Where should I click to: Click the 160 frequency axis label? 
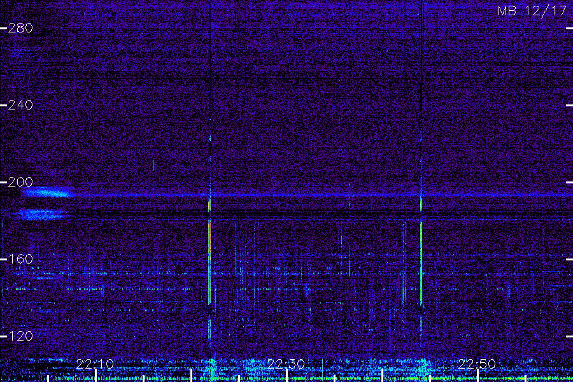tap(20, 259)
